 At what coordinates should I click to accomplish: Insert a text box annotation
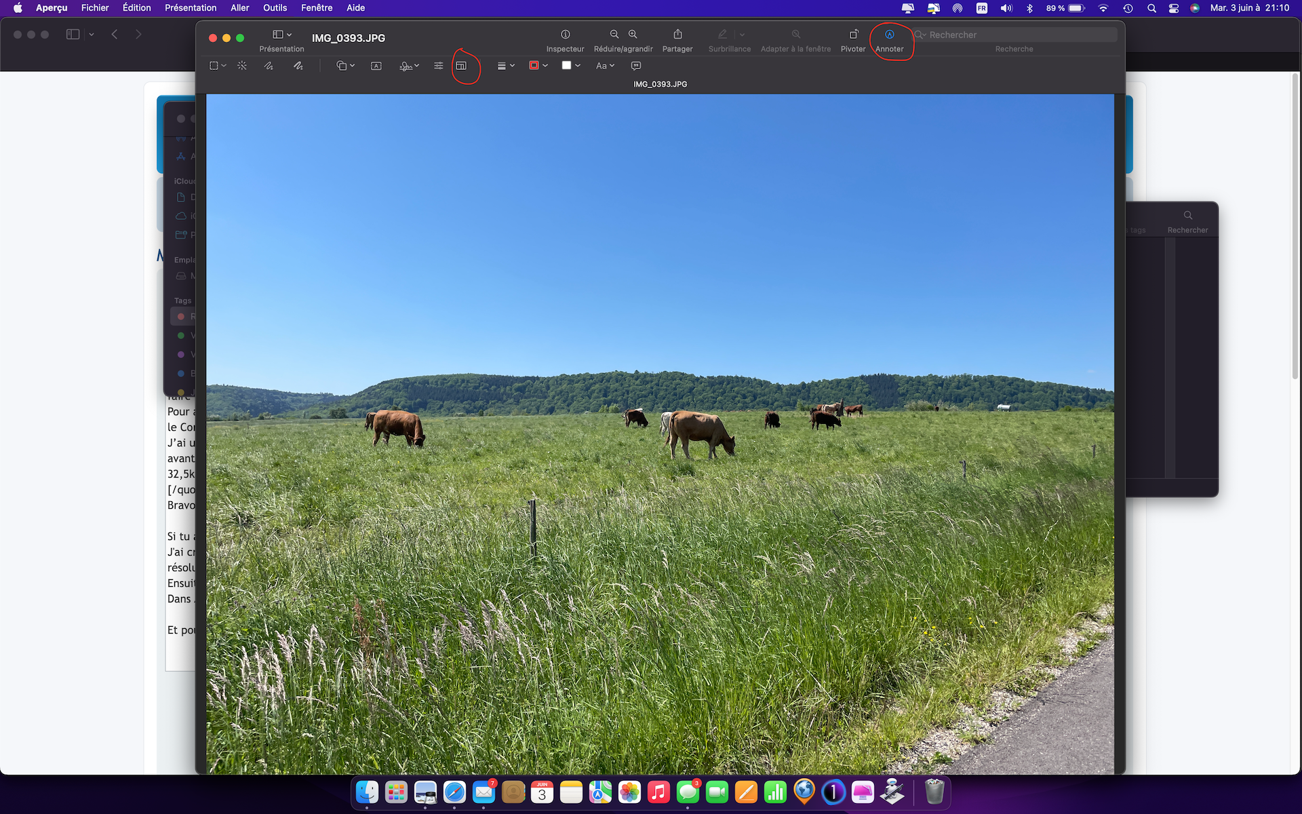pyautogui.click(x=376, y=66)
